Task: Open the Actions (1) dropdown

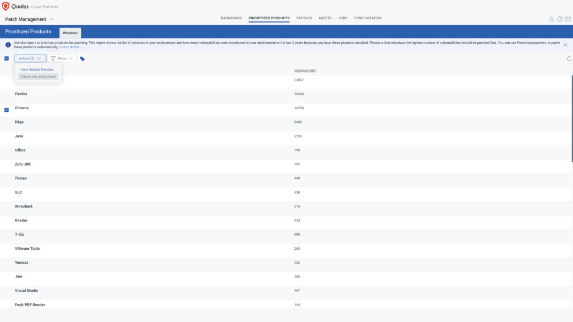Action: [30, 58]
